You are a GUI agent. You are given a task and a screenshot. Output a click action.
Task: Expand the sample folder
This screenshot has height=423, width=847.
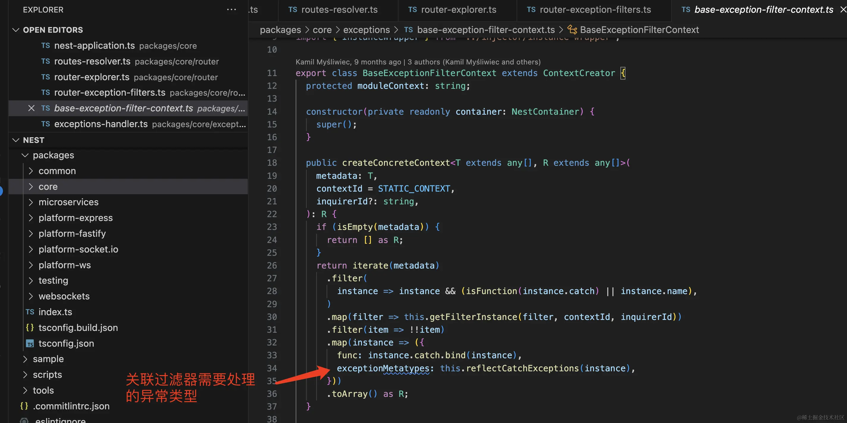tap(25, 359)
